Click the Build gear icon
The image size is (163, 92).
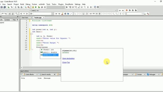pyautogui.click(x=33, y=7)
